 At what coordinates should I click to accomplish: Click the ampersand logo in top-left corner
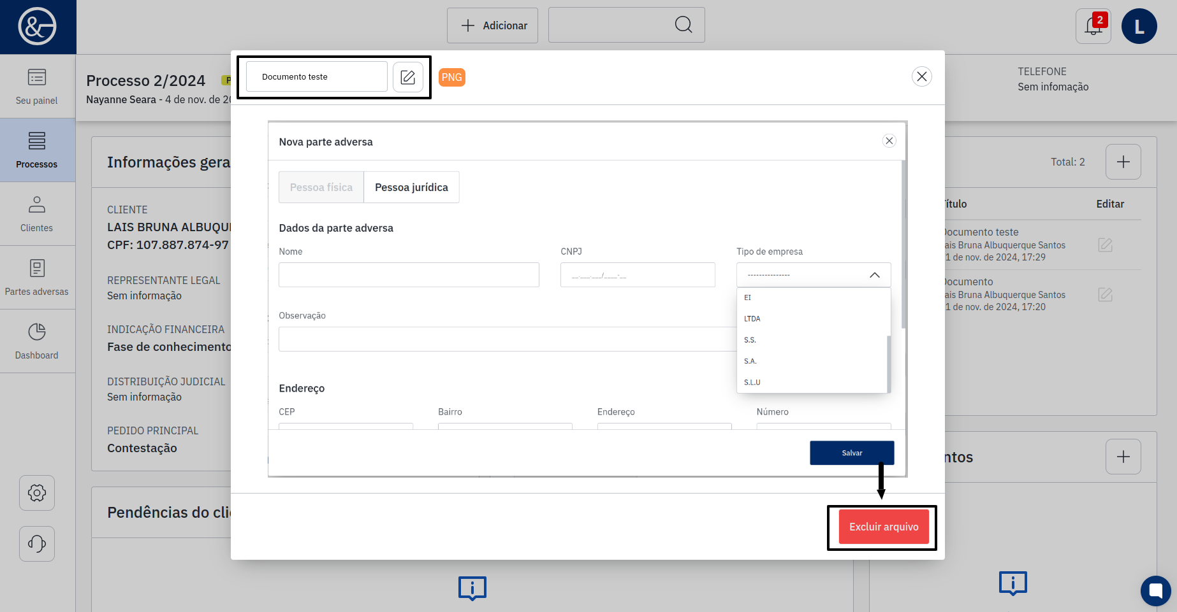pyautogui.click(x=37, y=27)
